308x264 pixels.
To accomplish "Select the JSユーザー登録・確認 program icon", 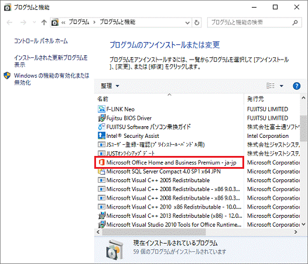I will point(101,145).
